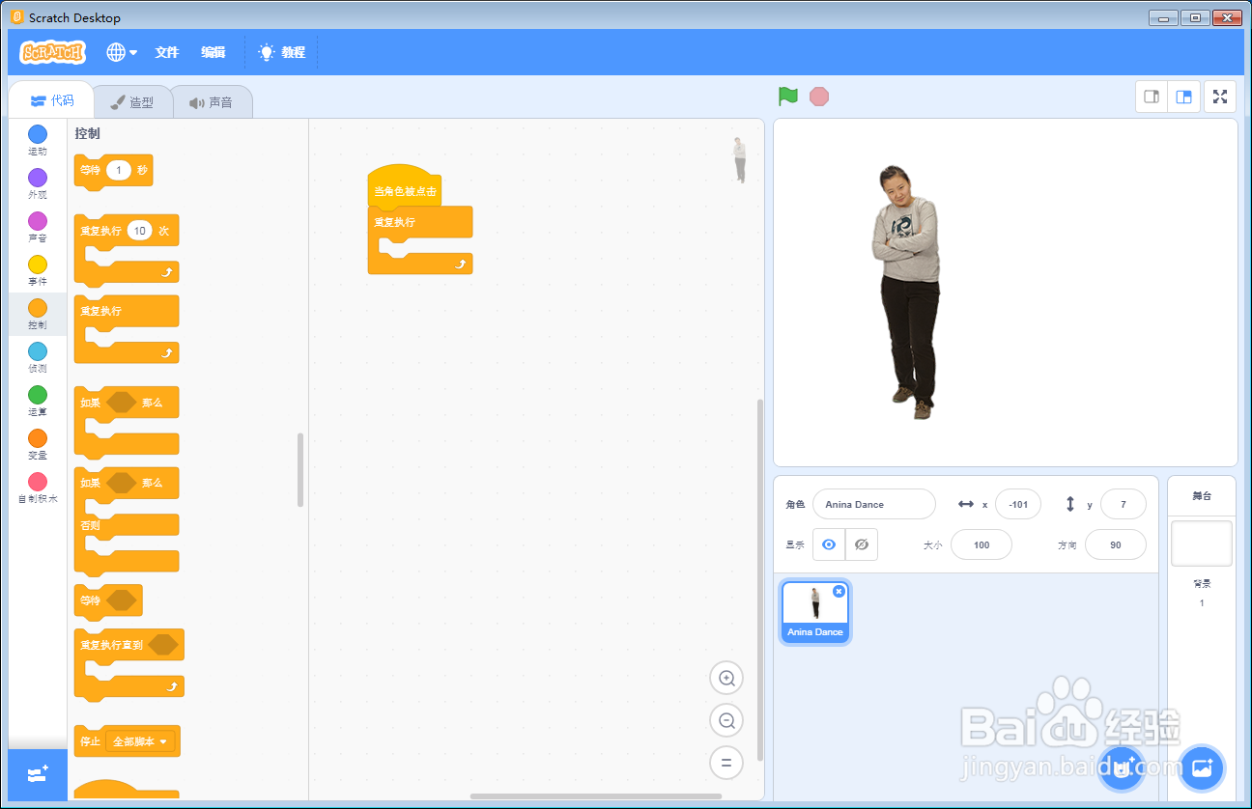Click the choose a backdrop button

1202,769
